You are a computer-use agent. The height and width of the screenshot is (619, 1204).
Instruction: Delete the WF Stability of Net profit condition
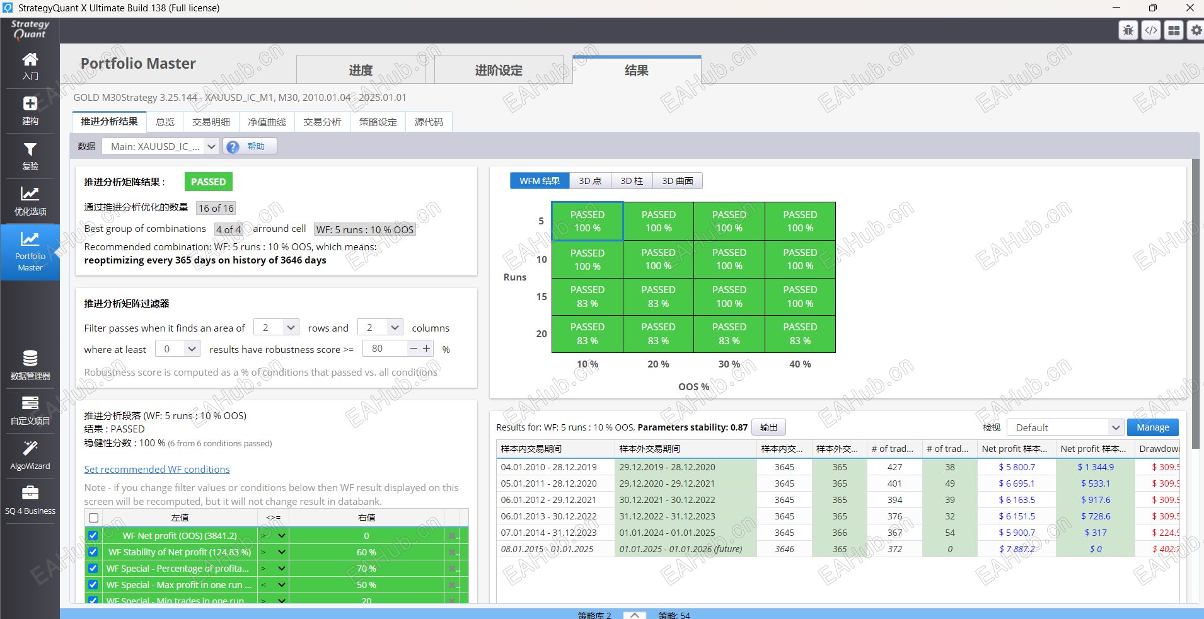[452, 552]
